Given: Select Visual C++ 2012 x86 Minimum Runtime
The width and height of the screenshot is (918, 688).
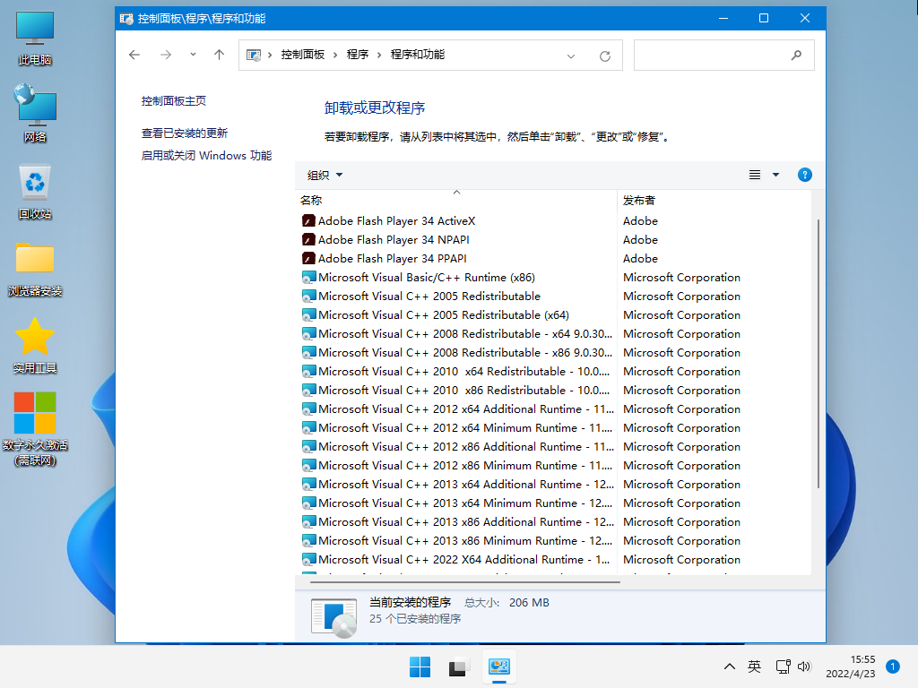Looking at the screenshot, I should click(456, 466).
